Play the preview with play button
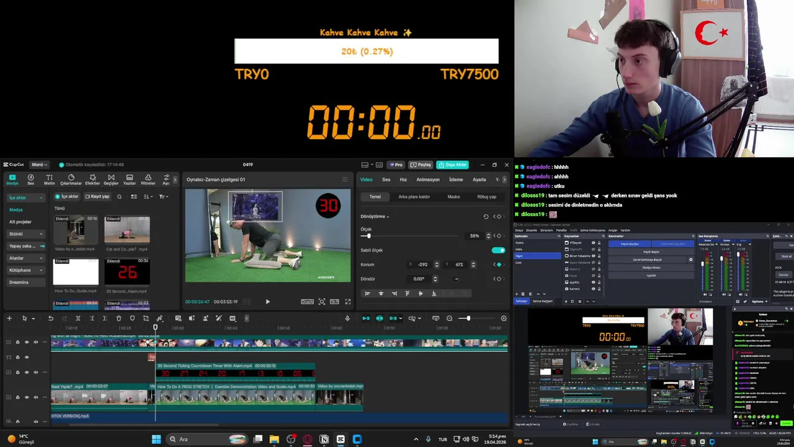Screen dimensions: 794x447 [267, 302]
